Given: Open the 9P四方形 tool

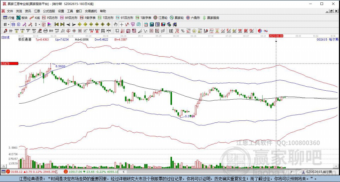Looking at the screenshot, I should pos(69,18).
